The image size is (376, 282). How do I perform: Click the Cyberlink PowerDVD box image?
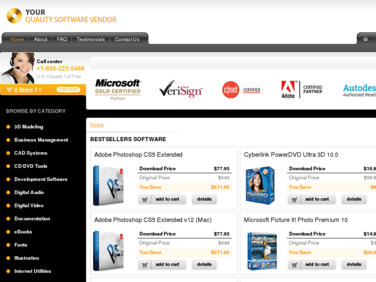pyautogui.click(x=260, y=186)
